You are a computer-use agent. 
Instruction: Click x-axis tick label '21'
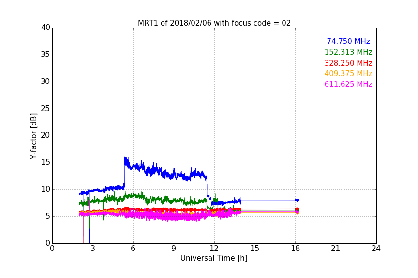336,249
